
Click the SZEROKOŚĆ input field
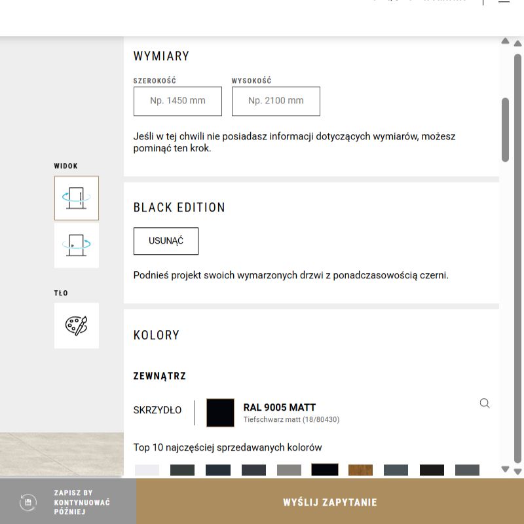(x=178, y=101)
